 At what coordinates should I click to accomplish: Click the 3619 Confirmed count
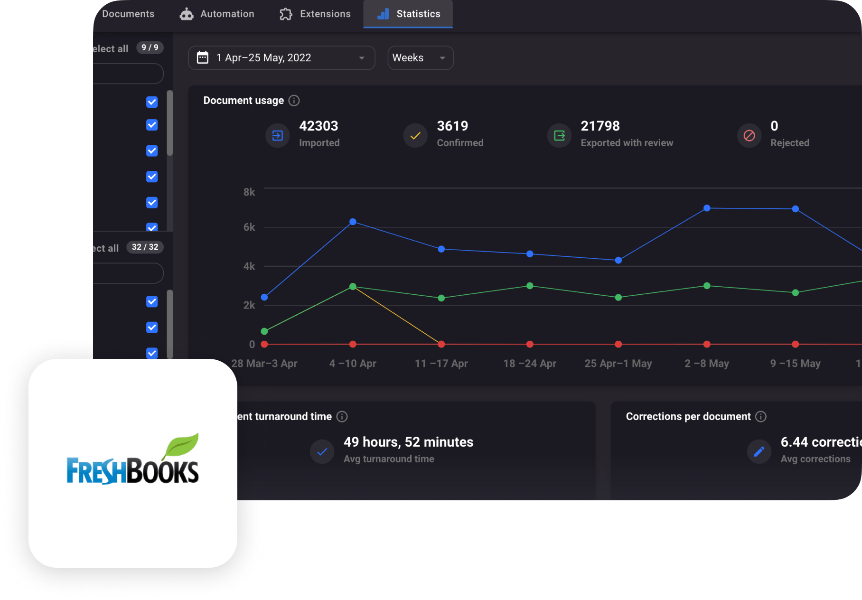(x=452, y=126)
